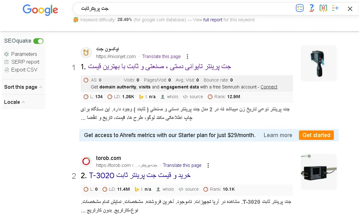Viewport: 359px width, 218px height.
Task: Click Translate this page for torob.com
Action: point(182,165)
